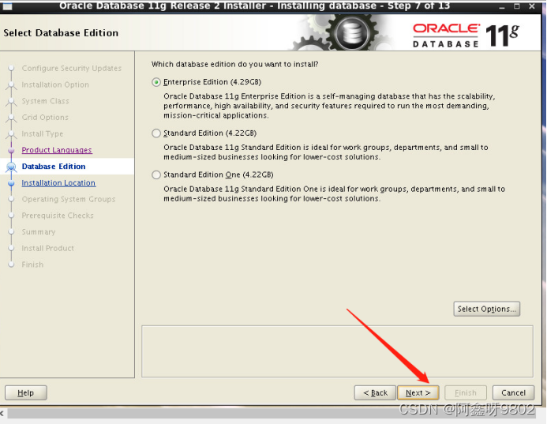Click Install Type step label
This screenshot has width=547, height=424.
click(42, 133)
